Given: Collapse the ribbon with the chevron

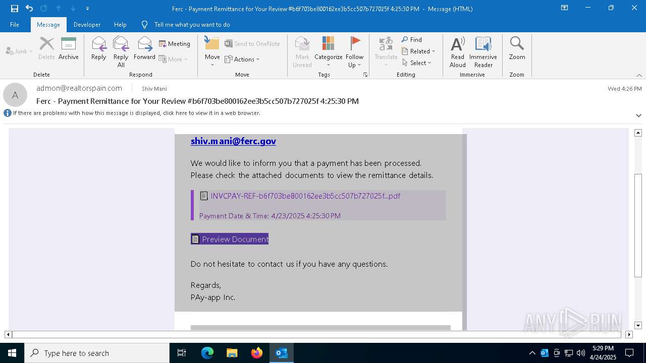Looking at the screenshot, I should coord(639,75).
